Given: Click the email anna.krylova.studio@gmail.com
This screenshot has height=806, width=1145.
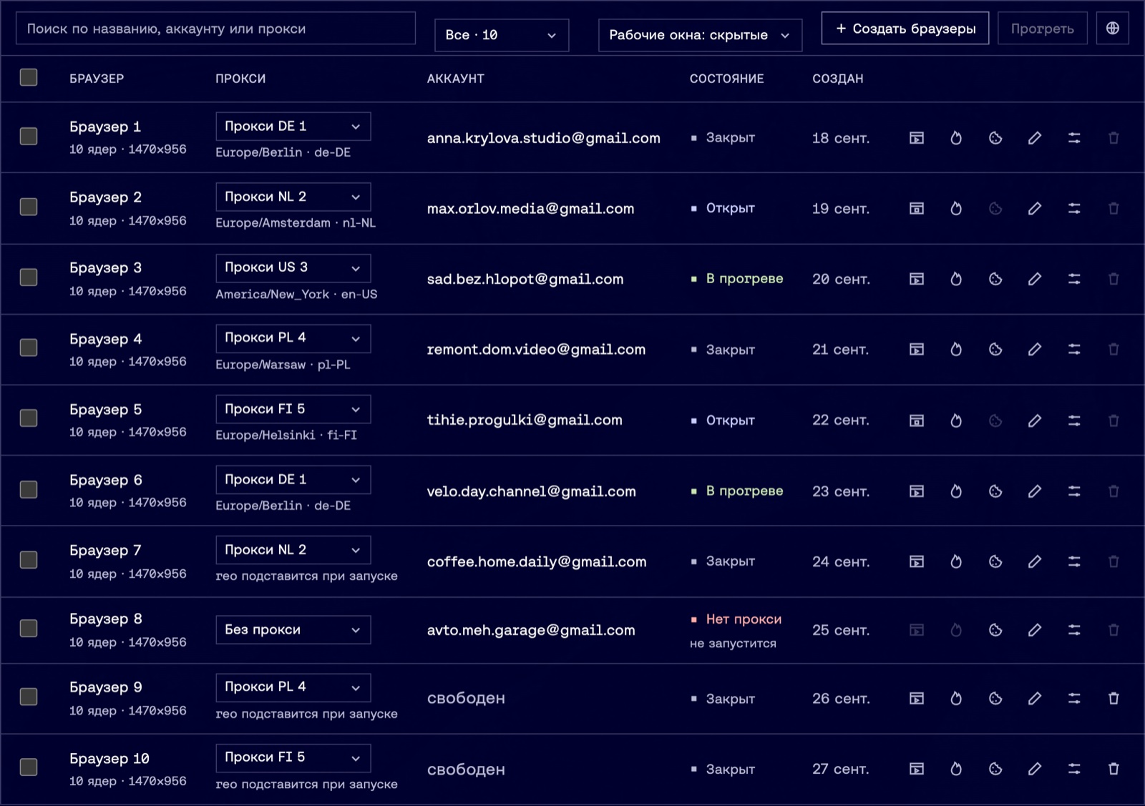Looking at the screenshot, I should click(544, 138).
